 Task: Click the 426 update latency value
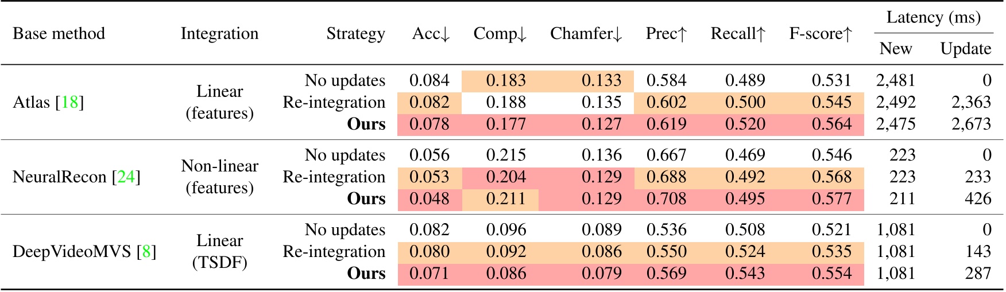978,199
